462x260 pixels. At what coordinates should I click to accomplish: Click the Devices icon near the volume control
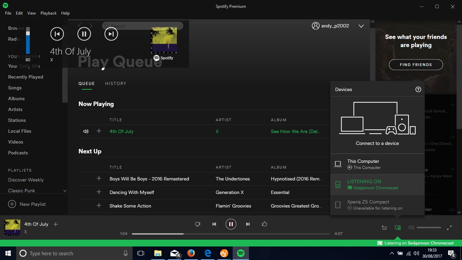[x=398, y=227]
